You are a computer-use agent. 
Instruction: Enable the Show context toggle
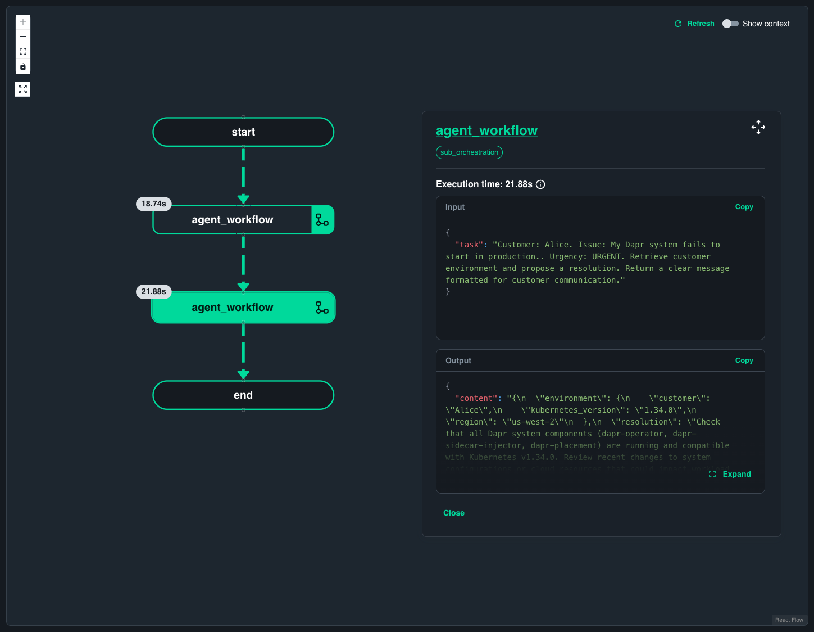coord(731,24)
